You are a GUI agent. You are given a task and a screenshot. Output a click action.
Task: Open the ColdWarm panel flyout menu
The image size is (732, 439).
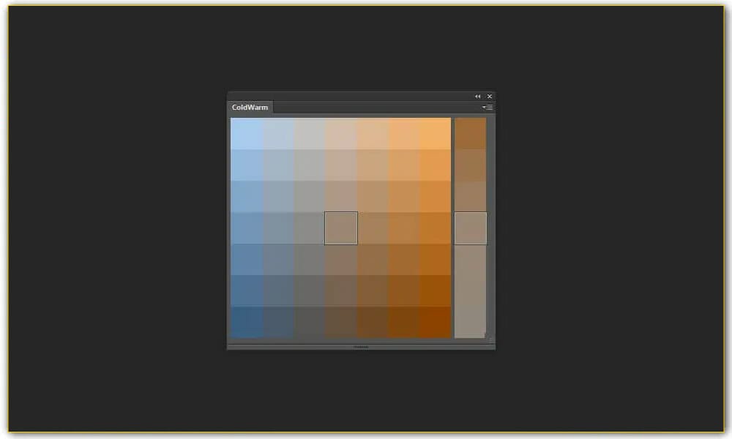point(488,108)
